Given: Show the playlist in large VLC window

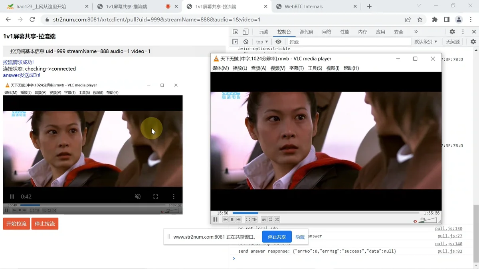Looking at the screenshot, I should [x=264, y=220].
